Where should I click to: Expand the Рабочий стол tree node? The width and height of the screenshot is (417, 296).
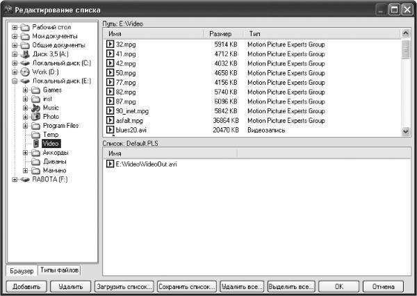[15, 27]
